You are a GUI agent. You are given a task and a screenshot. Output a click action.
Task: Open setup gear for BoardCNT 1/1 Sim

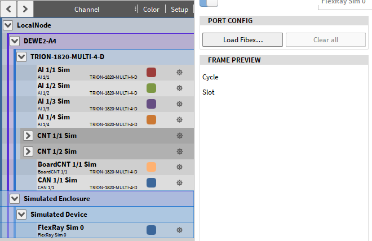coord(179,167)
